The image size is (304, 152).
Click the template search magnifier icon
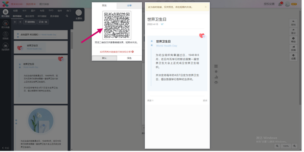pos(67,16)
